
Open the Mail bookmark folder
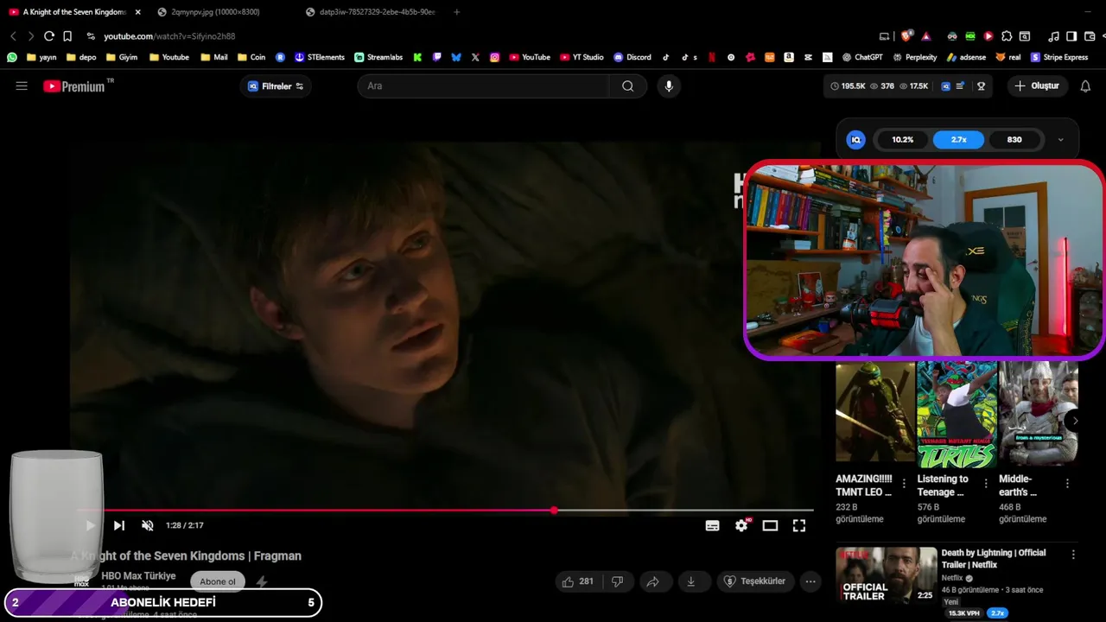214,57
